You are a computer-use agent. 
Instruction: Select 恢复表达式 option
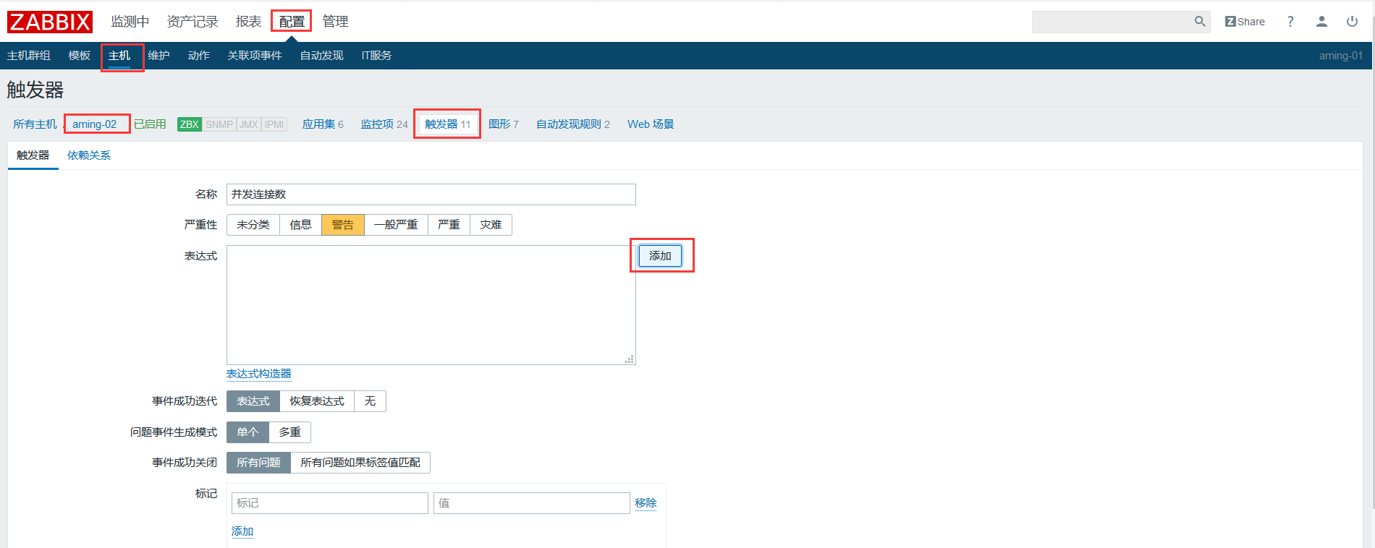(x=317, y=401)
